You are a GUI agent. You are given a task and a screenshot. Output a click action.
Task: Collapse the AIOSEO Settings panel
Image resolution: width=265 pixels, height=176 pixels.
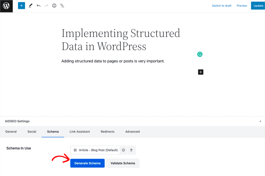(x=260, y=121)
